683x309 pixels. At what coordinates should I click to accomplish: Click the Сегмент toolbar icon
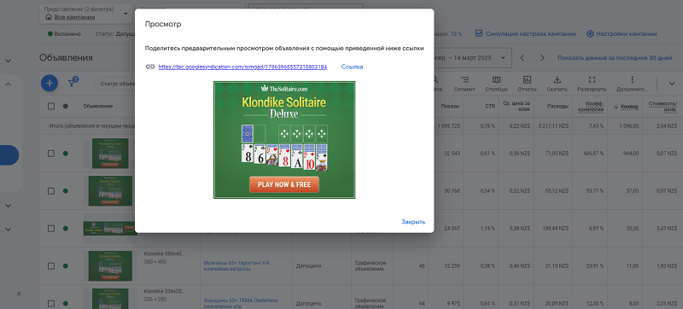pyautogui.click(x=464, y=84)
